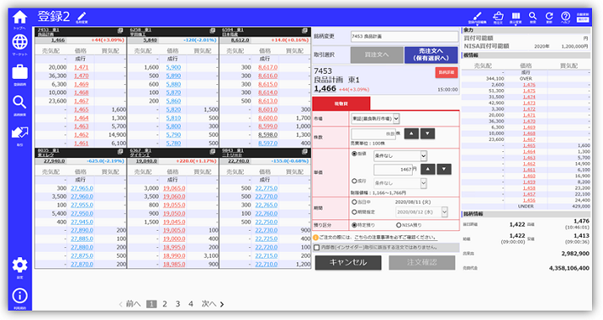Open the 市場 market dropdown
This screenshot has height=320, width=603.
[375, 119]
